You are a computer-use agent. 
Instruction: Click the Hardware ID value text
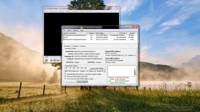pos(86,56)
